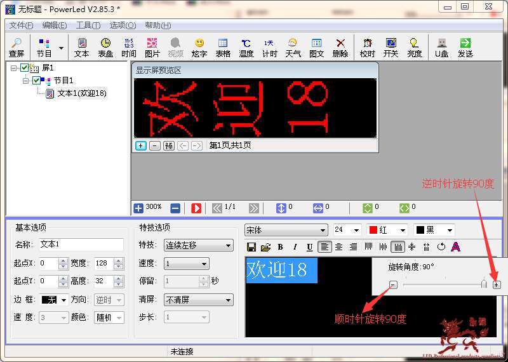Open the 工具 menu
Screen dimensions: 508x362
[x=88, y=25]
